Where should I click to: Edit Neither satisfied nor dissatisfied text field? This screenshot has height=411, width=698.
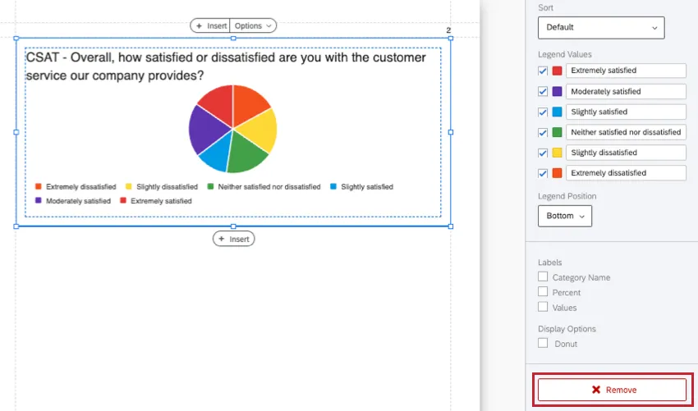tap(626, 132)
